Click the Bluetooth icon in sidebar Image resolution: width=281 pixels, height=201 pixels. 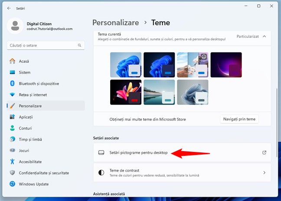(x=12, y=83)
